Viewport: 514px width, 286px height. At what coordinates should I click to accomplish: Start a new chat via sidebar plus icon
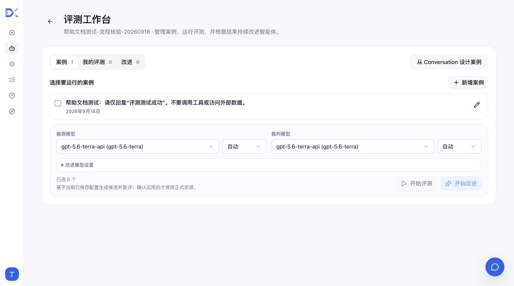[x=12, y=33]
